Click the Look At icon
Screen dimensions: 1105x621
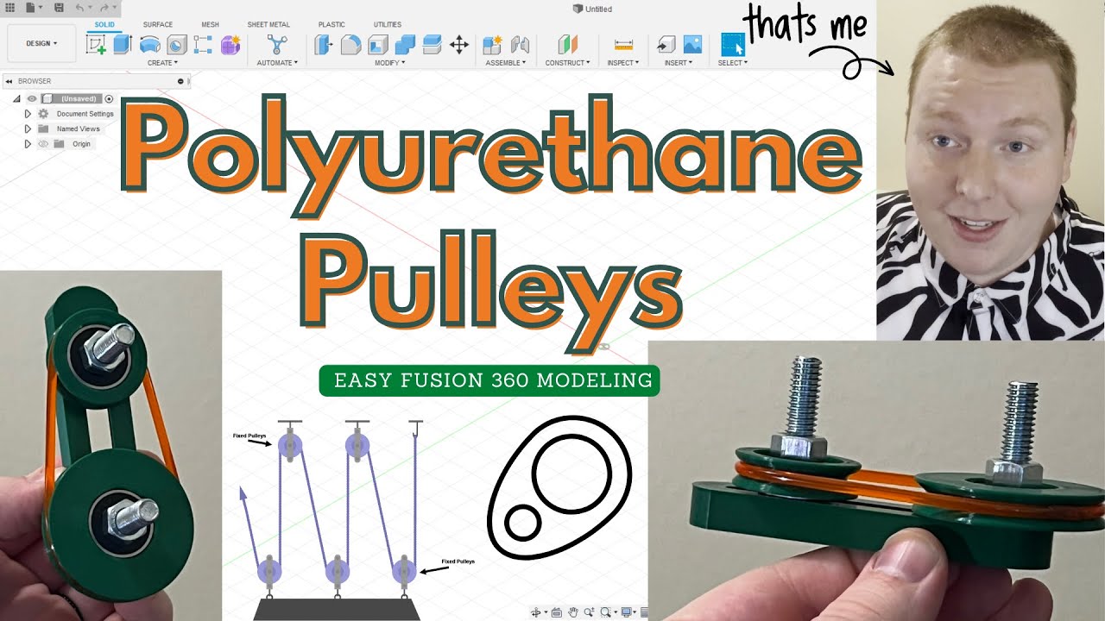tap(557, 612)
